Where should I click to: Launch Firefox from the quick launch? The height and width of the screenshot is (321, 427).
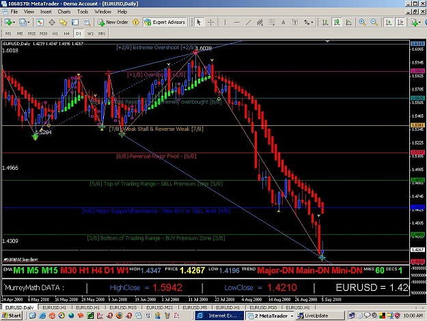coord(119,316)
